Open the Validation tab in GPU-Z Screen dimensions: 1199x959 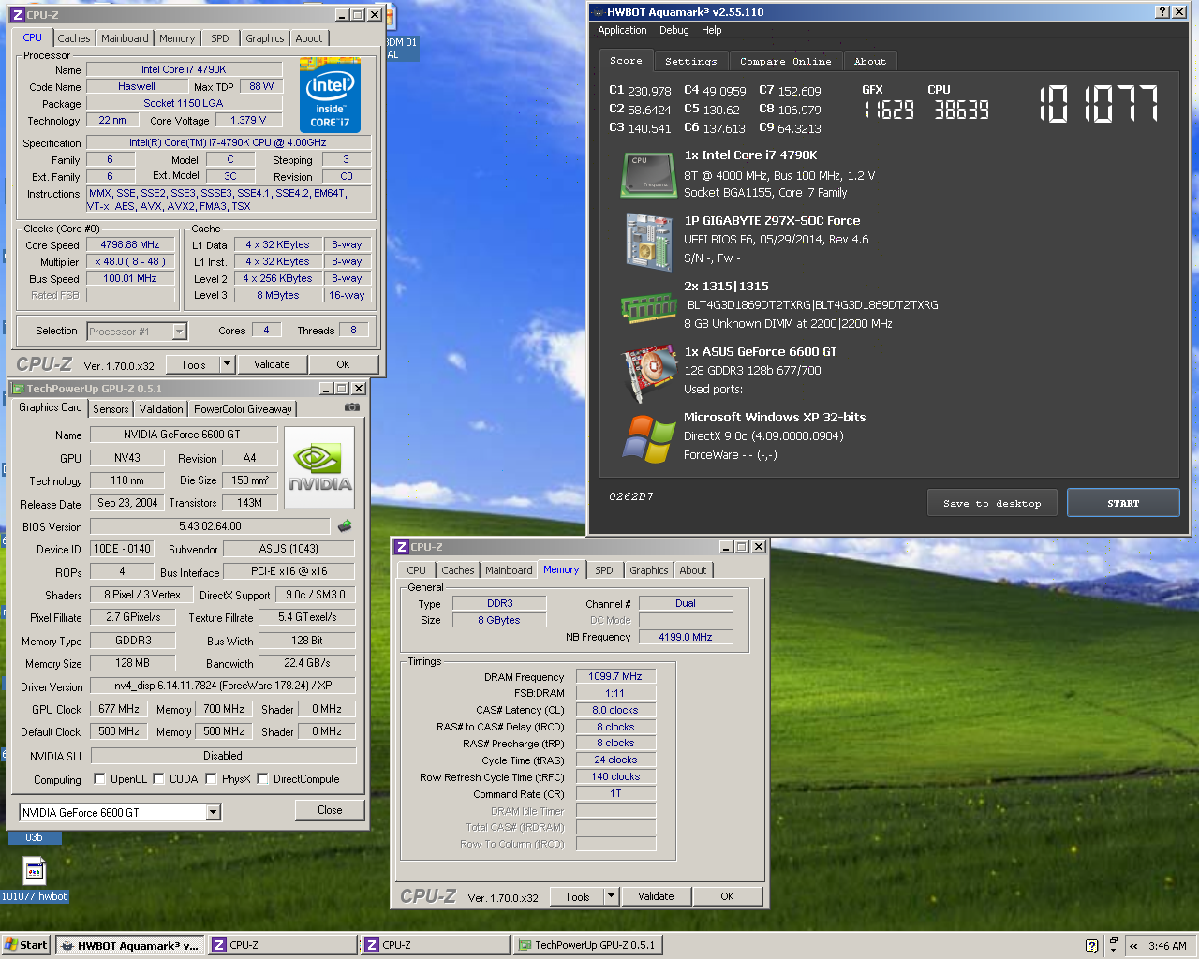pyautogui.click(x=161, y=409)
